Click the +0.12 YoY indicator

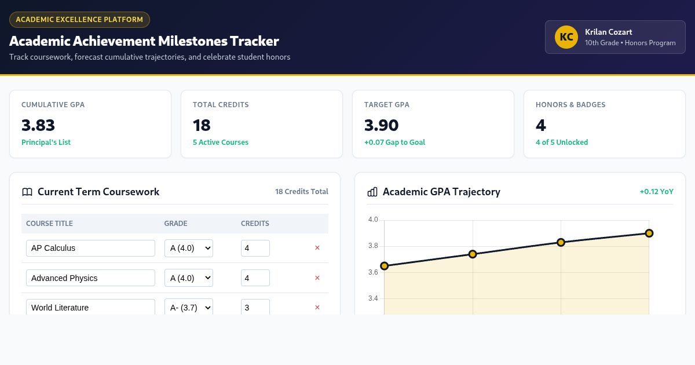pyautogui.click(x=657, y=192)
